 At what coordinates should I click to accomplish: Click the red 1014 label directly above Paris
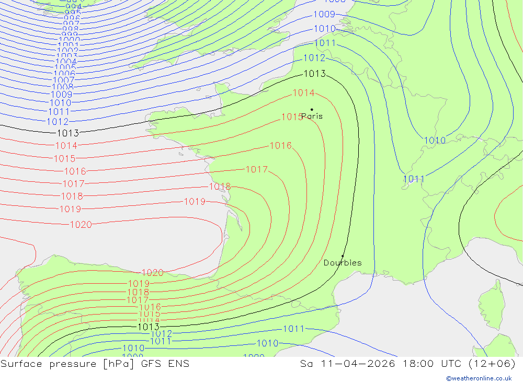click(303, 92)
